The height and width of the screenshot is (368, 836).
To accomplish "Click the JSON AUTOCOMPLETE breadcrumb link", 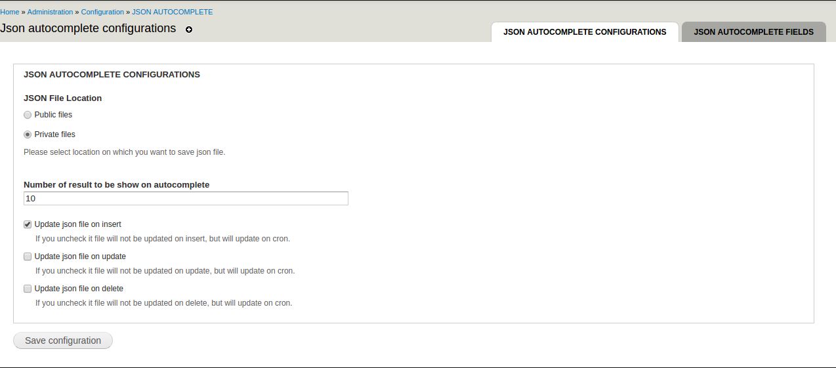I will click(x=172, y=12).
